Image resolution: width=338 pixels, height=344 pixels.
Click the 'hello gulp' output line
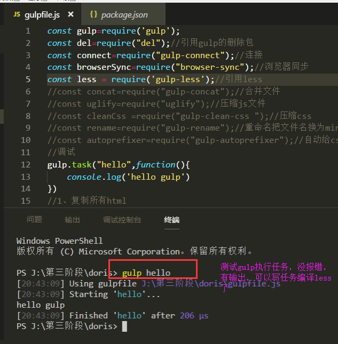pyautogui.click(x=41, y=305)
